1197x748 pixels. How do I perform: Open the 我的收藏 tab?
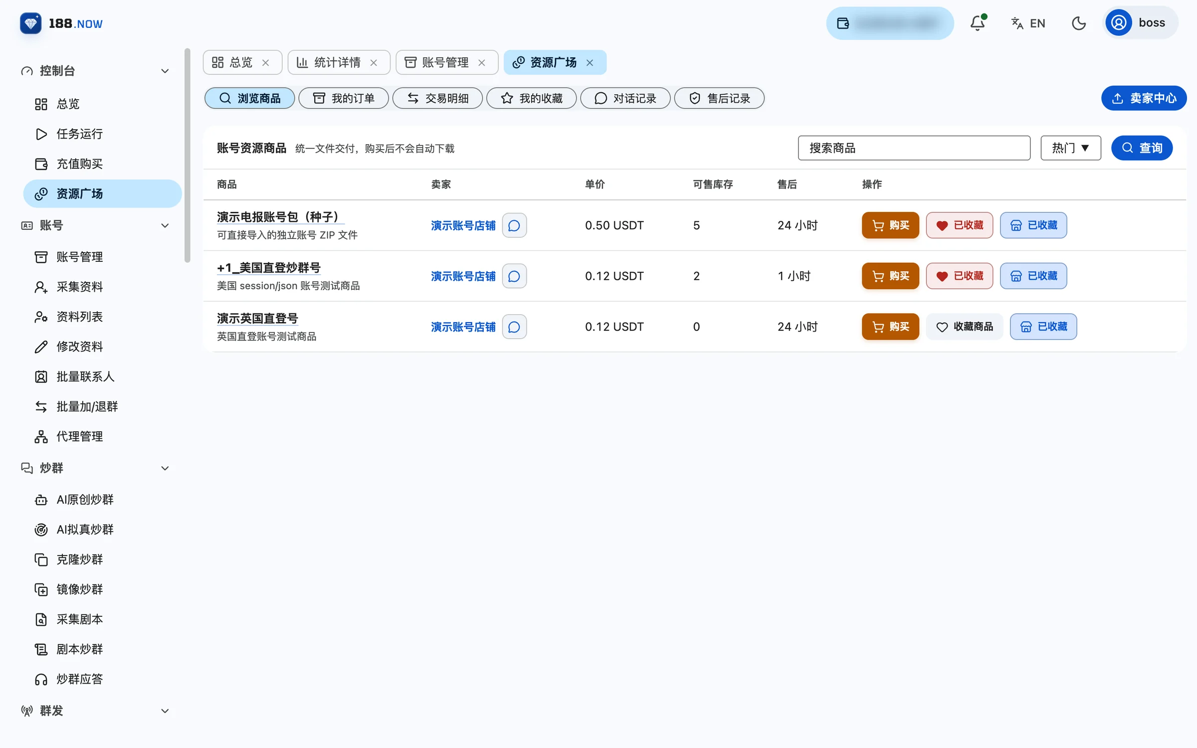531,98
